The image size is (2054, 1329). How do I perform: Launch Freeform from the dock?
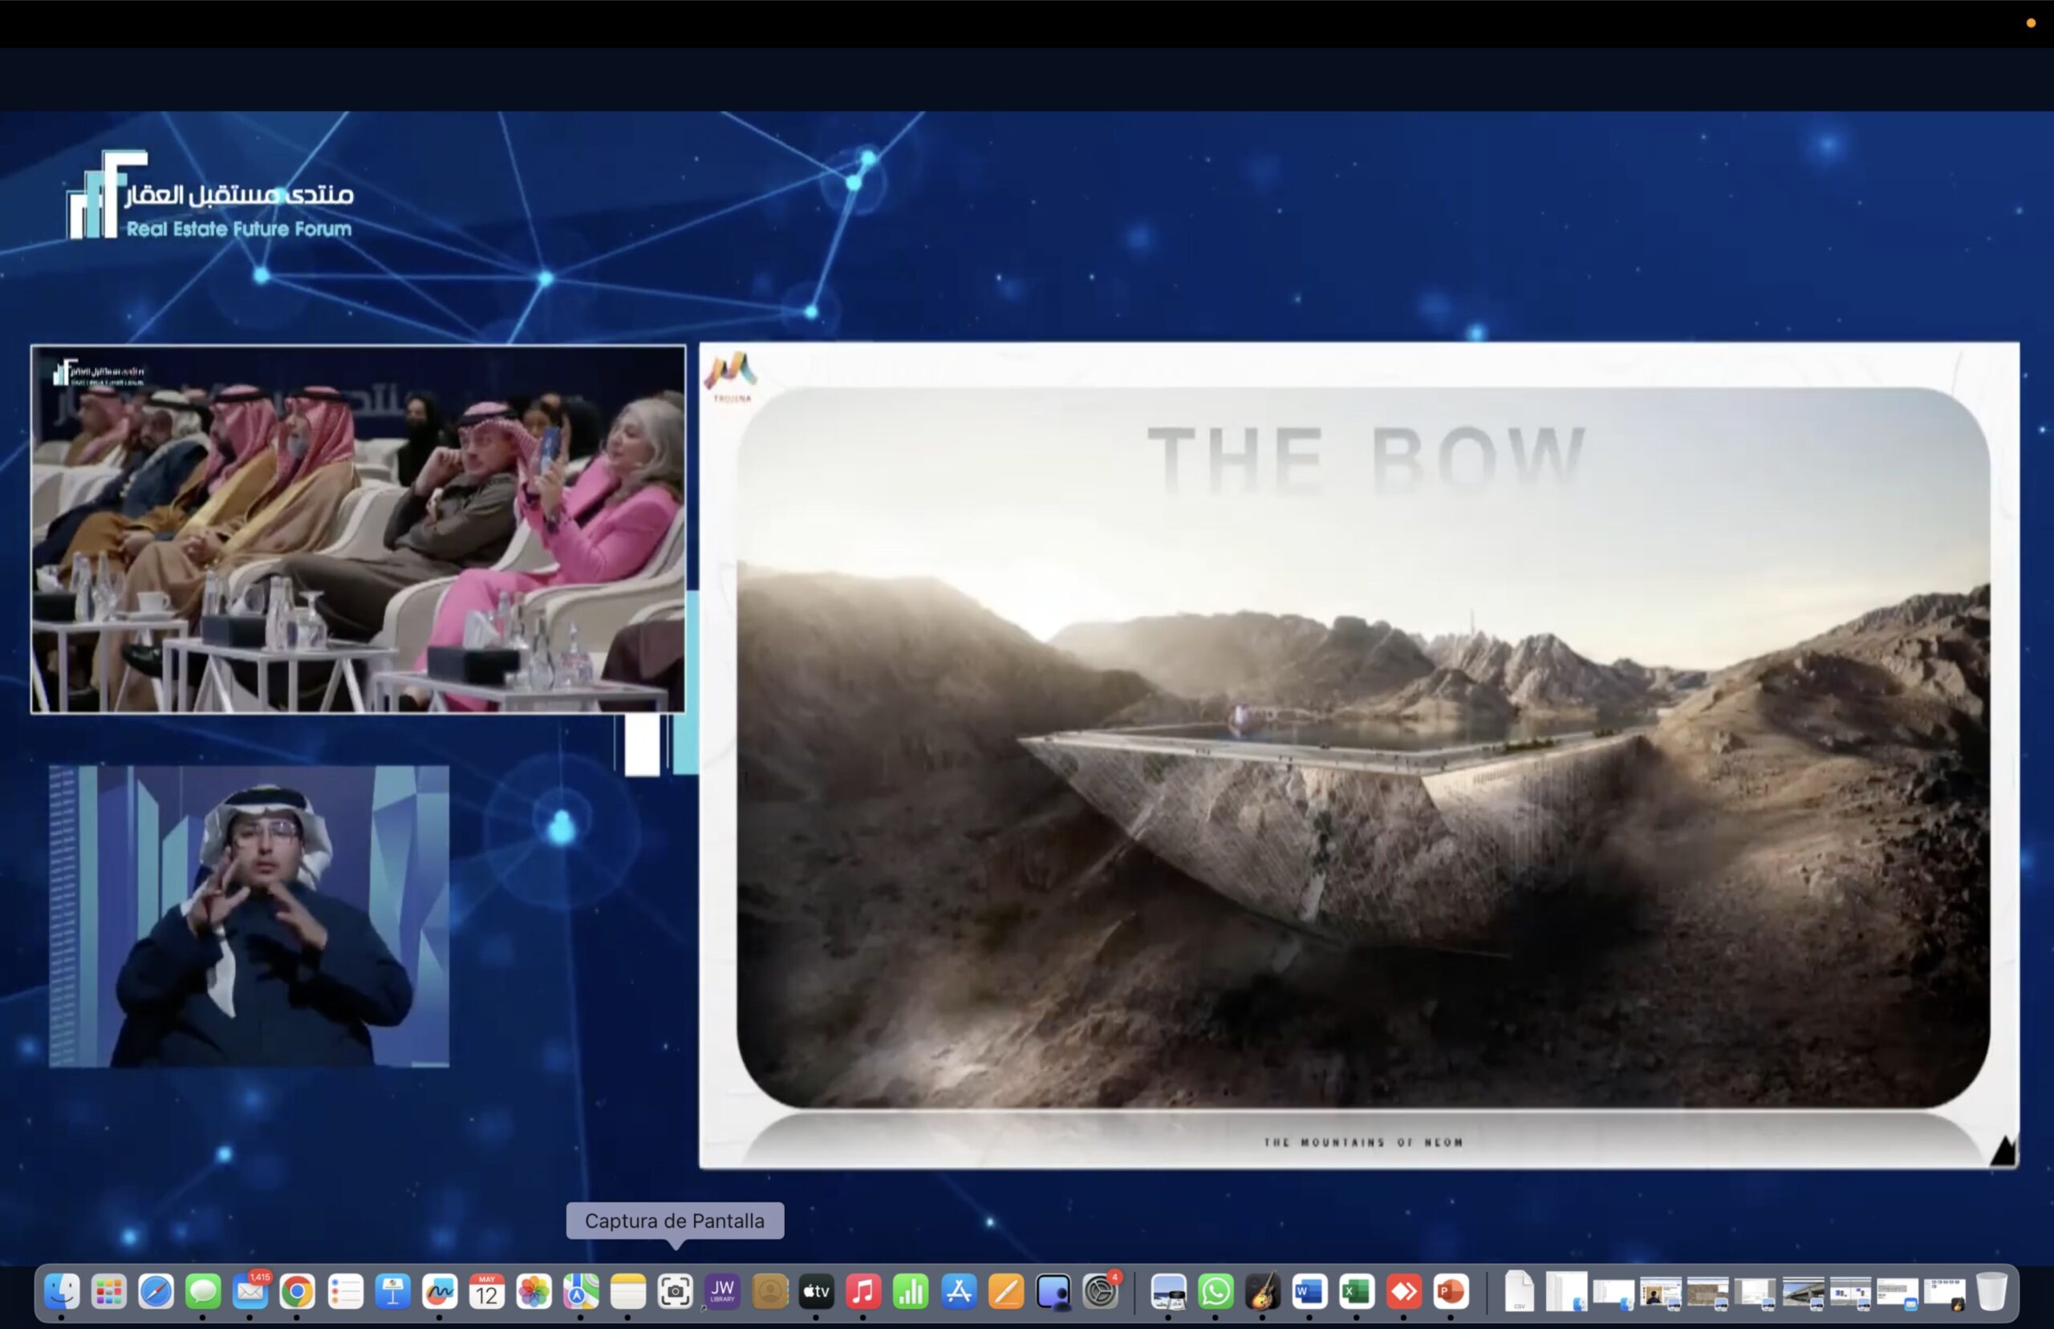(439, 1292)
